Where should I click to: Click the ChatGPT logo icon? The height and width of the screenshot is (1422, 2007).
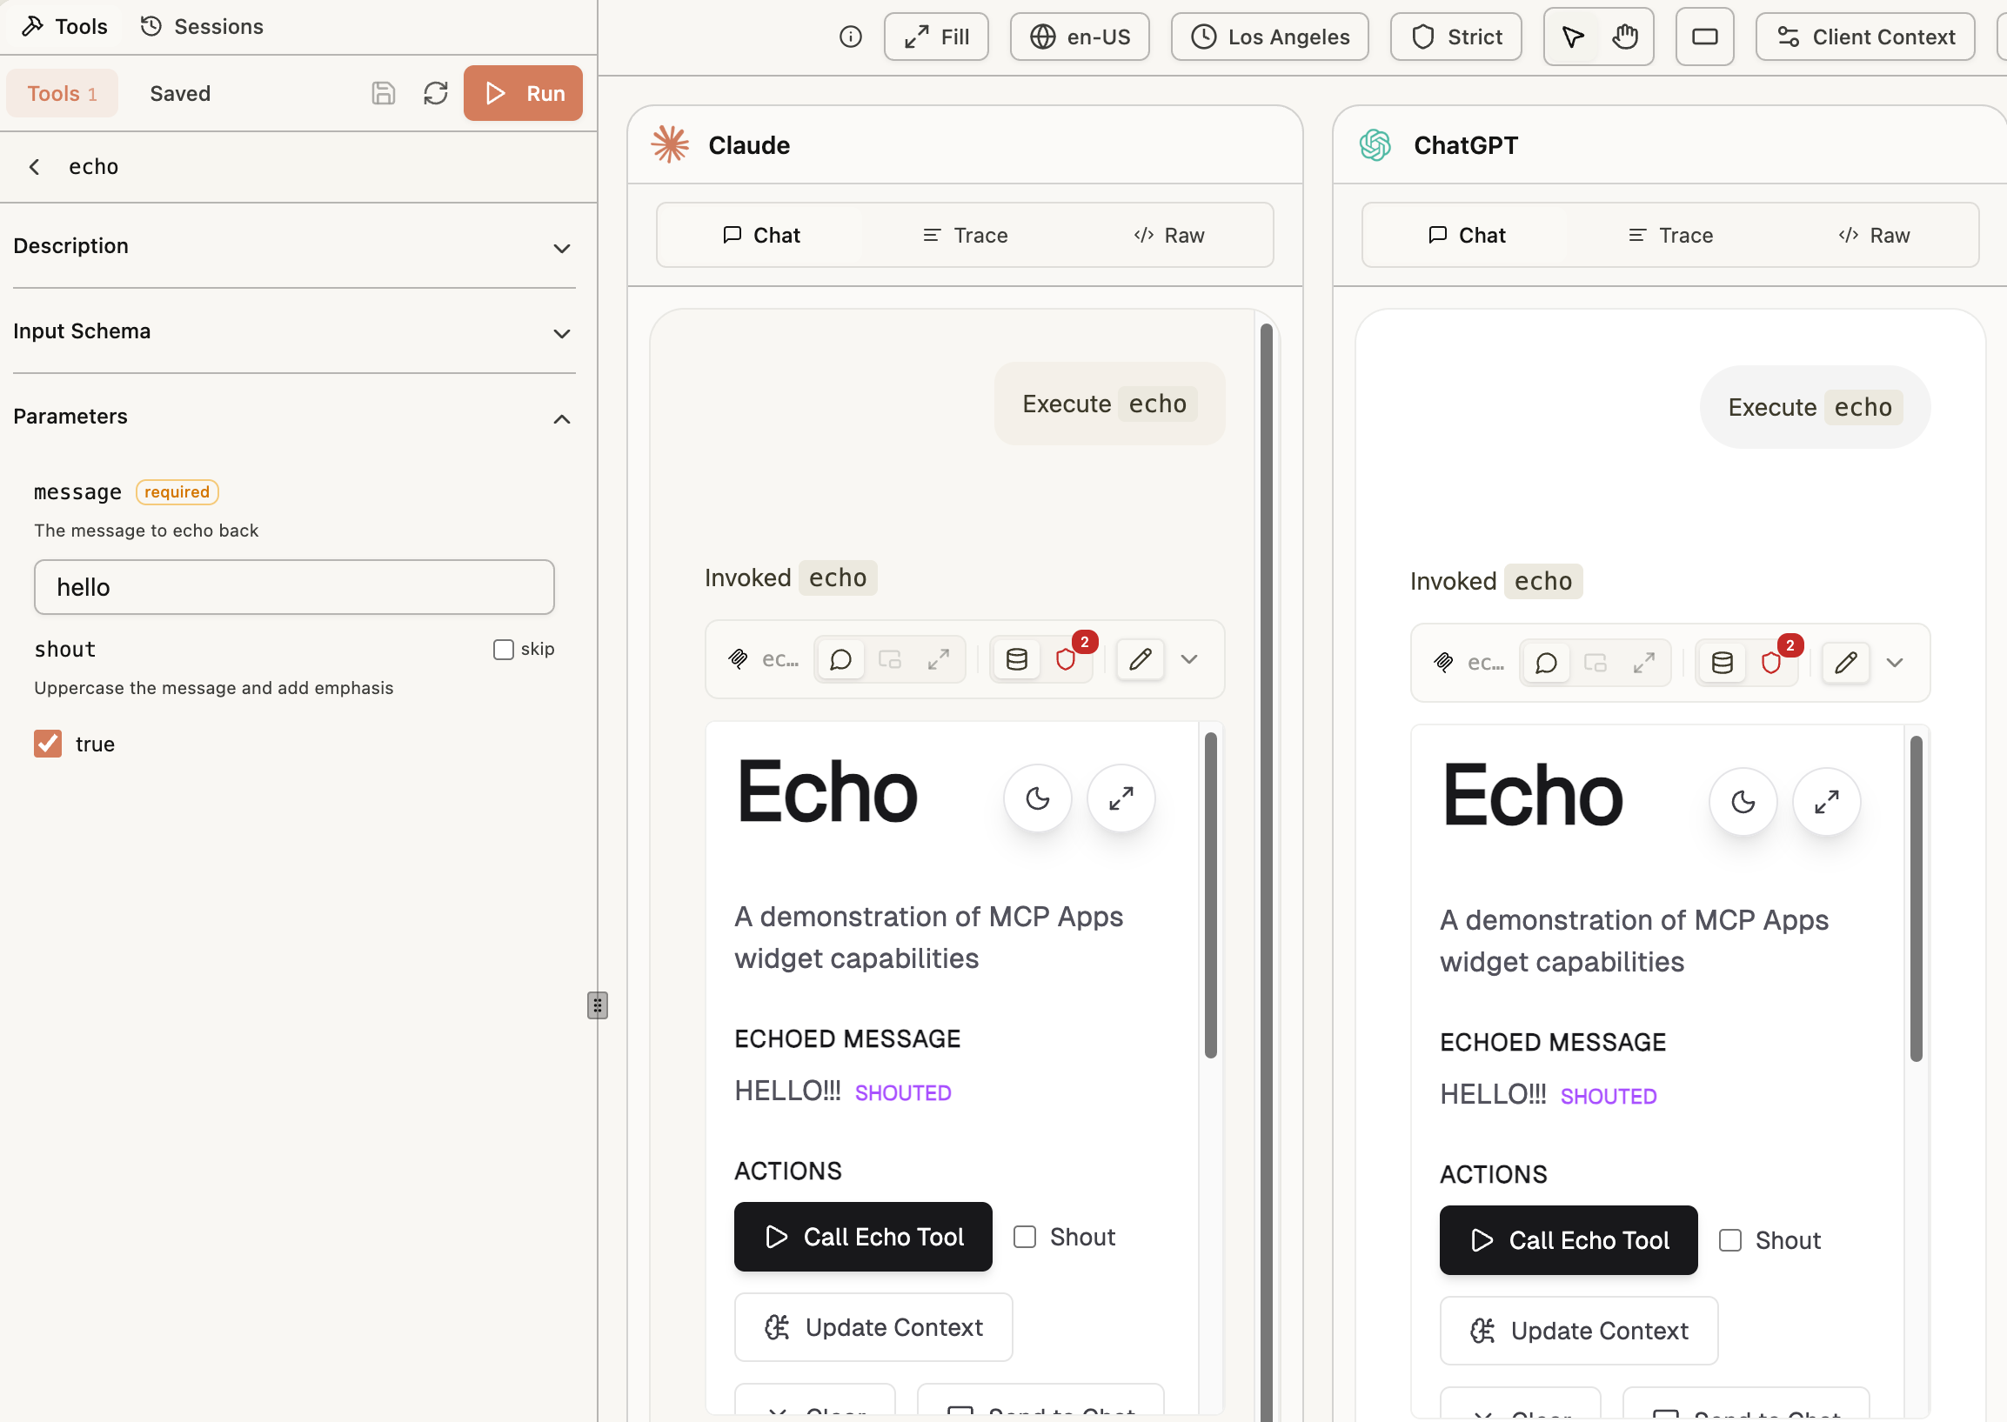click(1375, 144)
